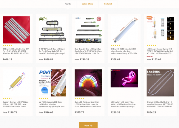Open the POVI grow light image
The width and height of the screenshot is (179, 128).
pos(53,83)
